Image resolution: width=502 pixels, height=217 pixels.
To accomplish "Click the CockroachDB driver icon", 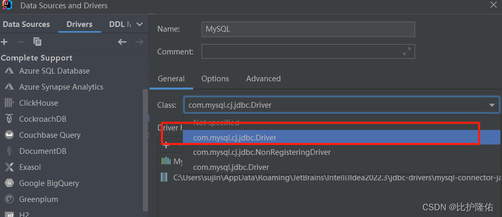I will pyautogui.click(x=9, y=119).
